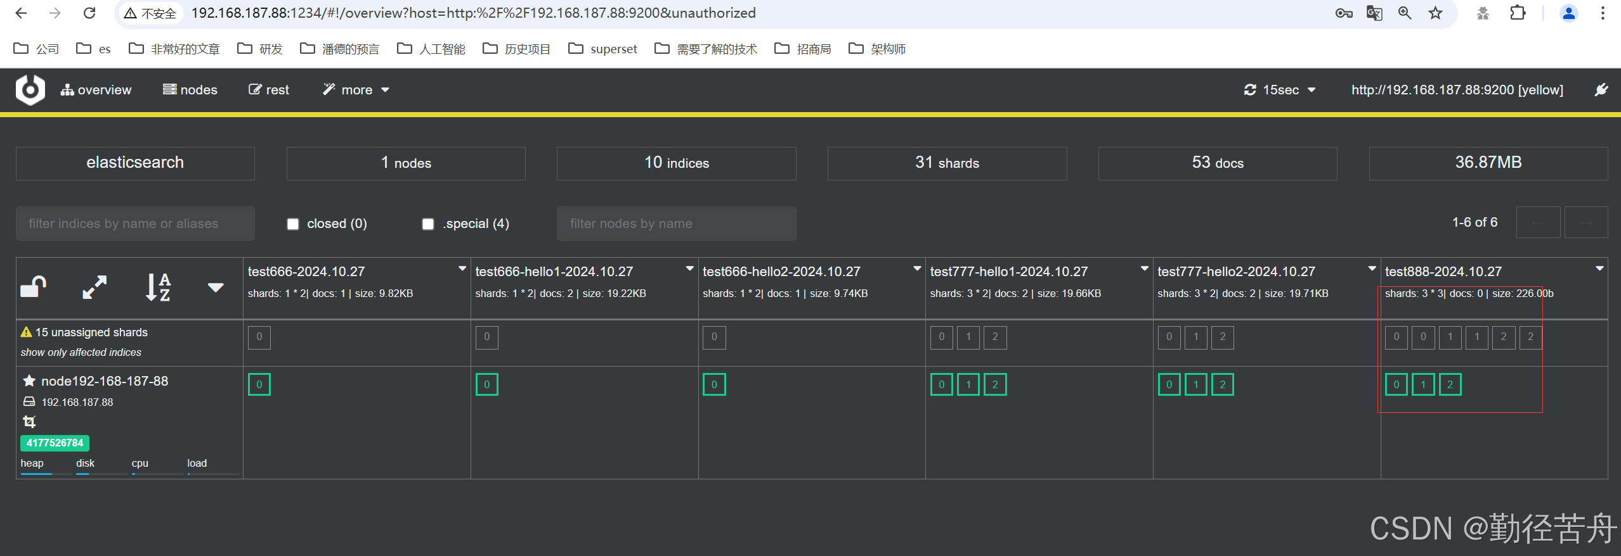Open the overview page
Screen dimensions: 1621x556
tap(96, 90)
